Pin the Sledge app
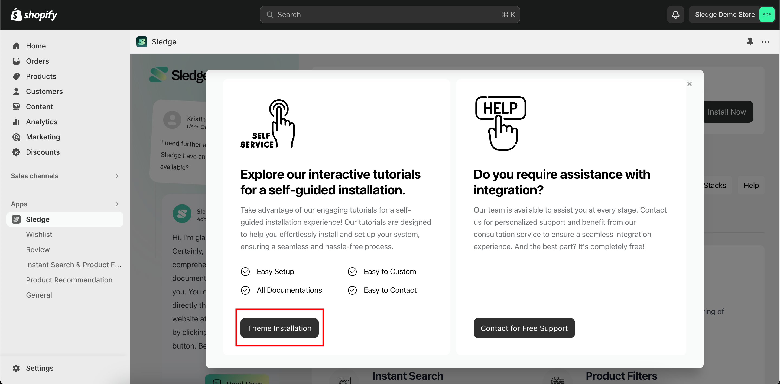The image size is (780, 384). (x=750, y=42)
